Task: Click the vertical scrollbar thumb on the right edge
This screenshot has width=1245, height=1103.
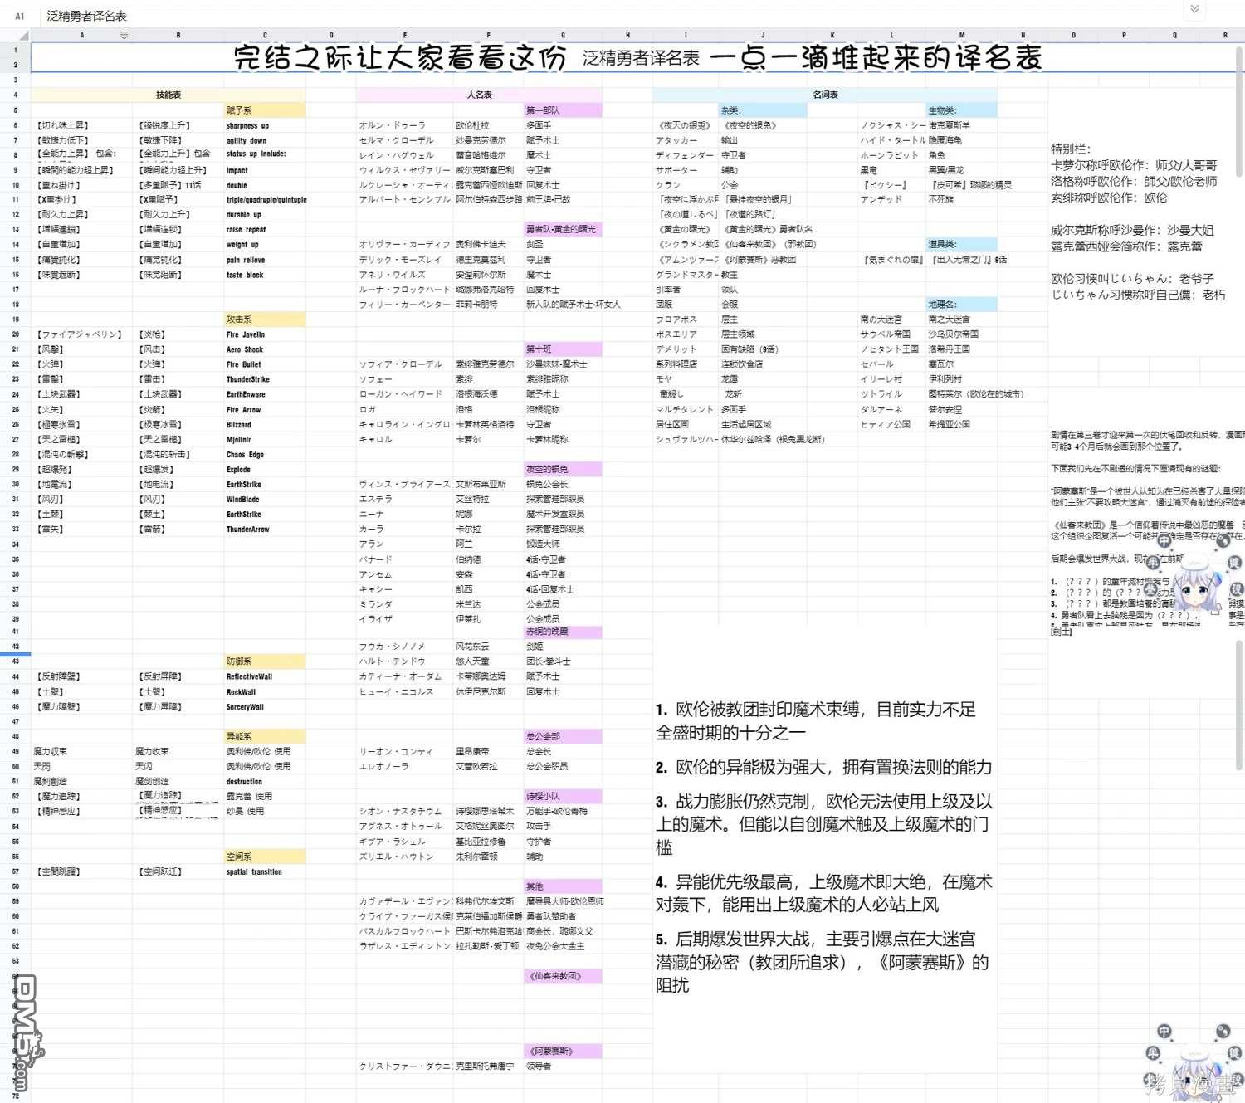Action: [1238, 112]
